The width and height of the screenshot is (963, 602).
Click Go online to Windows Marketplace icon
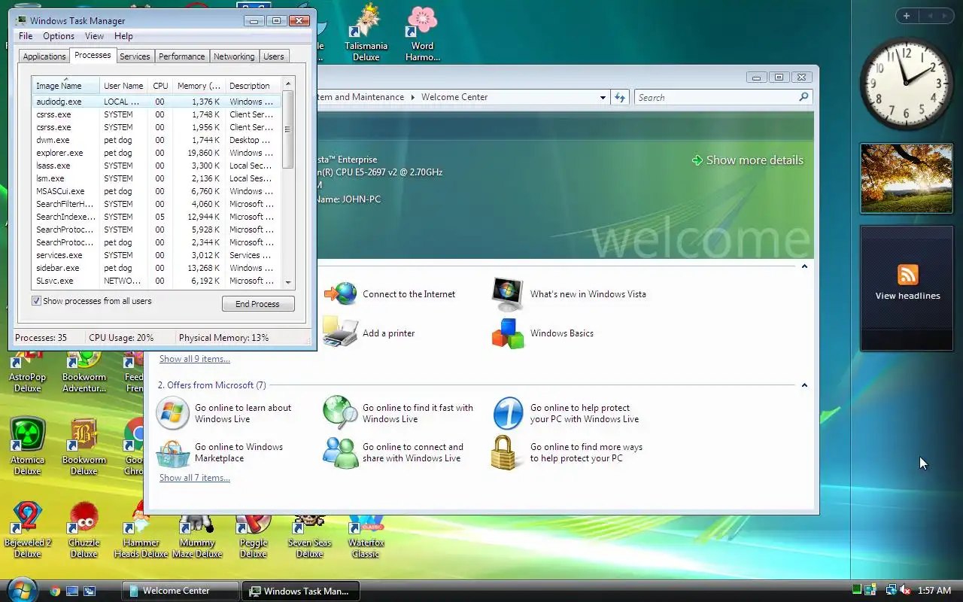click(x=173, y=453)
